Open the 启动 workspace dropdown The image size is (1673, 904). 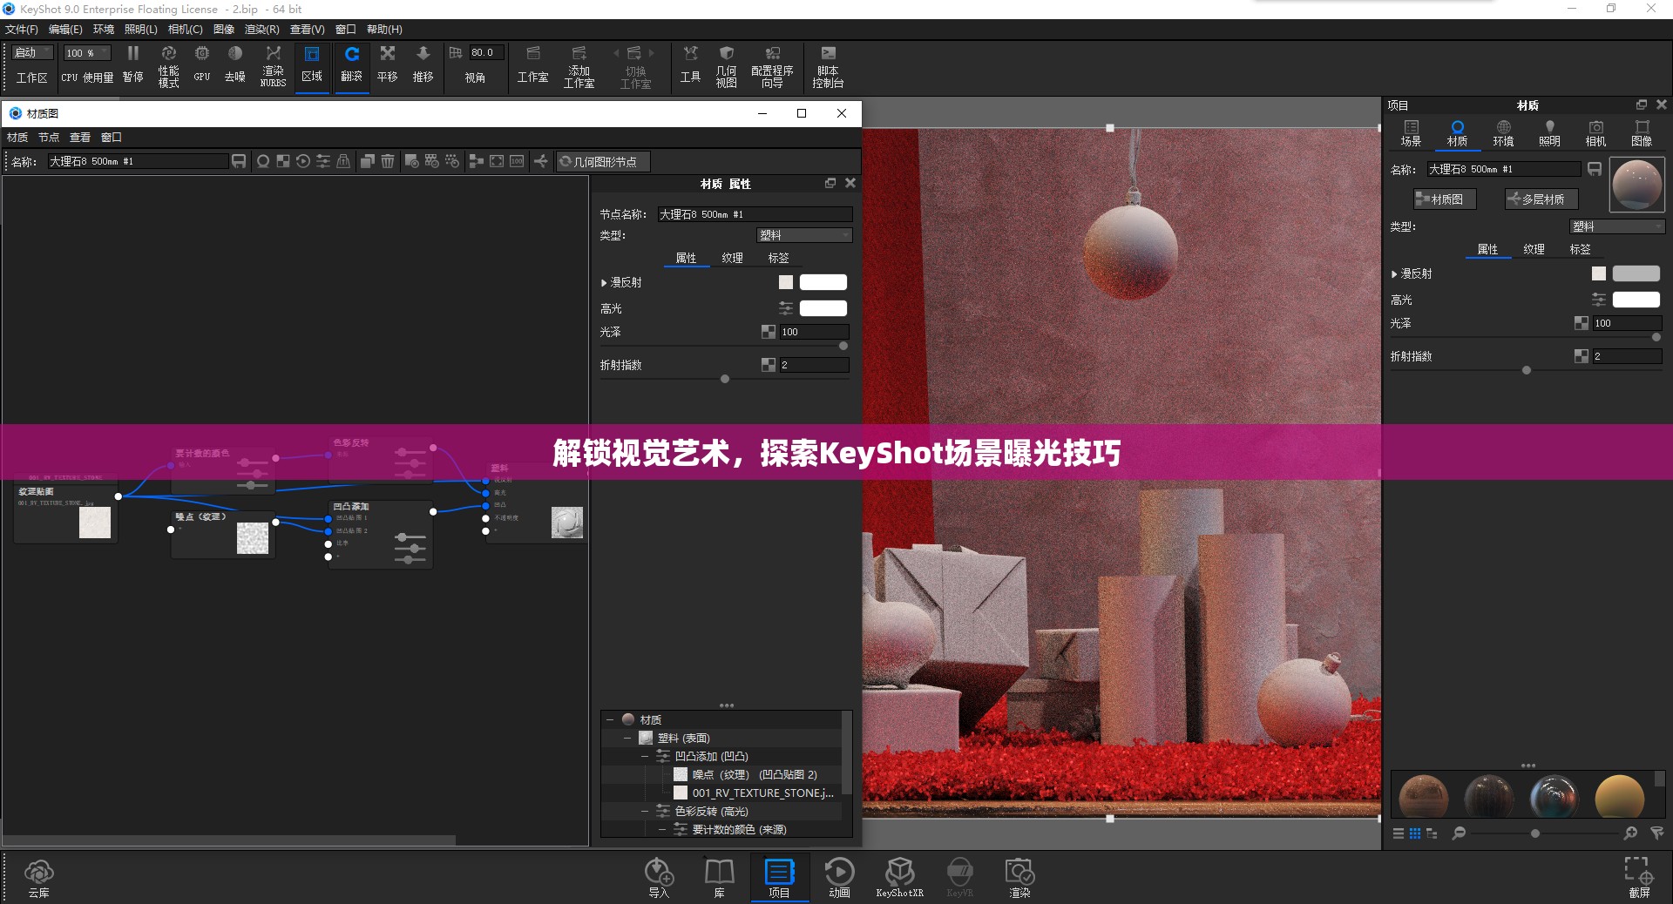click(x=32, y=52)
